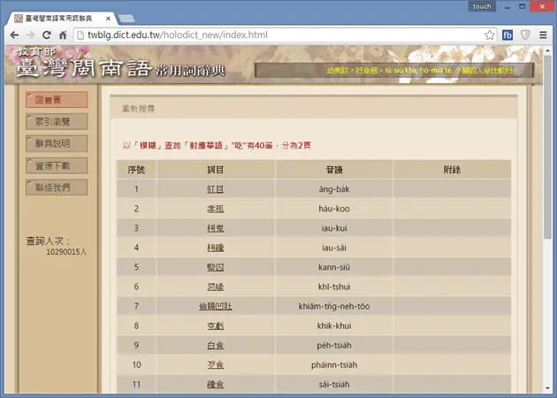
Task: Close the dictionary browser tab
Action: click(x=108, y=18)
